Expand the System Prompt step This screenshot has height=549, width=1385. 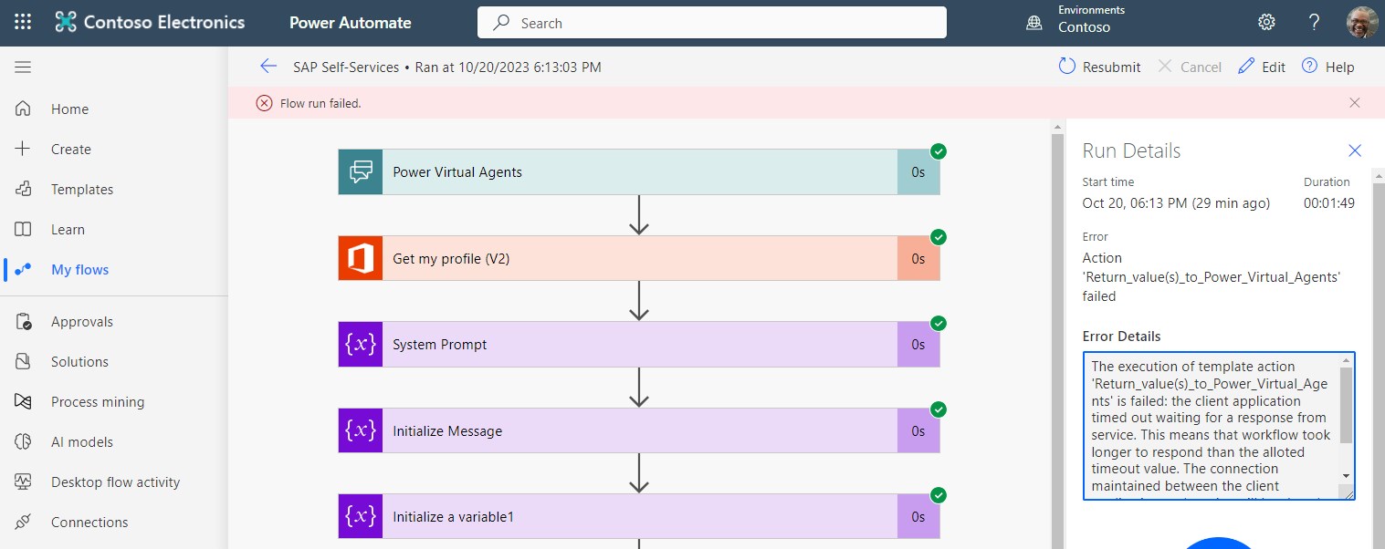[639, 345]
